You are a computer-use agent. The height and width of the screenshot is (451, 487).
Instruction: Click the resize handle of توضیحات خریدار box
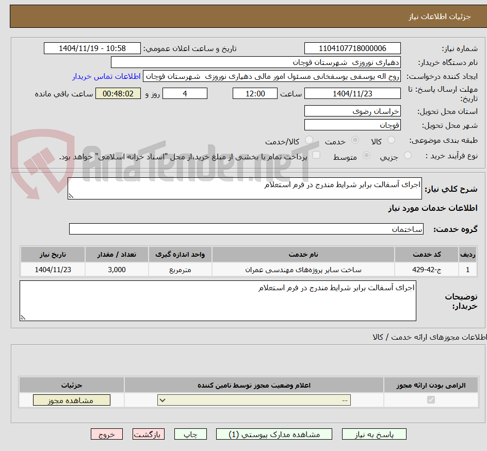(23, 317)
